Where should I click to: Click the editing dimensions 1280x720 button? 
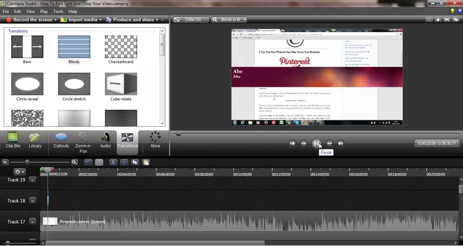pyautogui.click(x=190, y=19)
